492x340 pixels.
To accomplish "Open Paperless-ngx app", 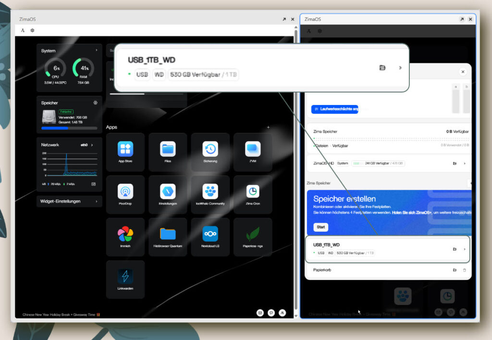I will tap(253, 237).
